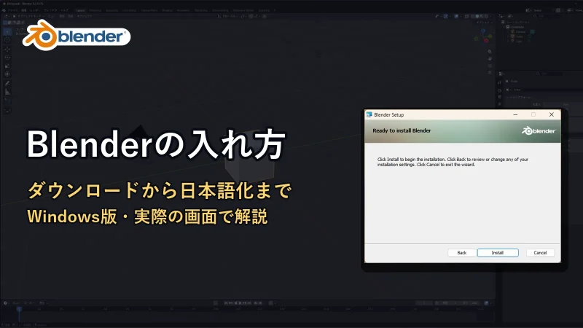Select Cube in the outliner
Image resolution: width=583 pixels, height=328 pixels.
[x=520, y=36]
